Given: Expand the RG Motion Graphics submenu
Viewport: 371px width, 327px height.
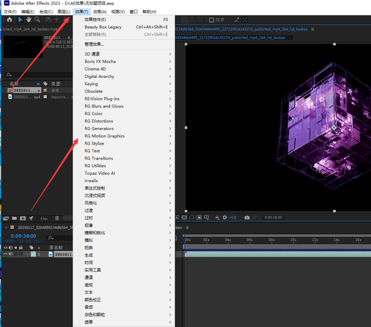Looking at the screenshot, I should pos(104,136).
